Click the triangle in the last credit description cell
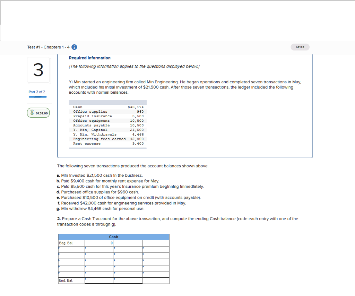This screenshot has height=296, width=355. pyautogui.click(x=114, y=272)
